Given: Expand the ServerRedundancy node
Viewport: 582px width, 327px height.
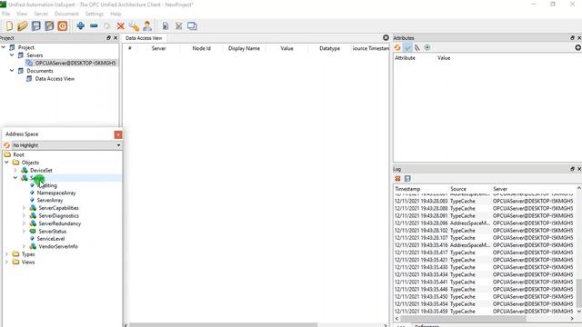Looking at the screenshot, I should point(24,223).
